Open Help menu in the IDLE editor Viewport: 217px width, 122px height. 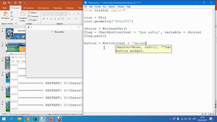pyautogui.click(x=129, y=7)
